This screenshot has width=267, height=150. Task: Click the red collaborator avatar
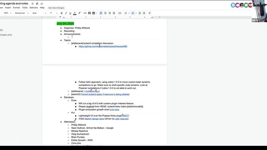(x=250, y=5)
